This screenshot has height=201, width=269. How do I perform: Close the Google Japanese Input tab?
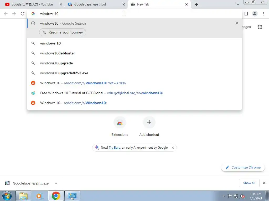coord(124,5)
